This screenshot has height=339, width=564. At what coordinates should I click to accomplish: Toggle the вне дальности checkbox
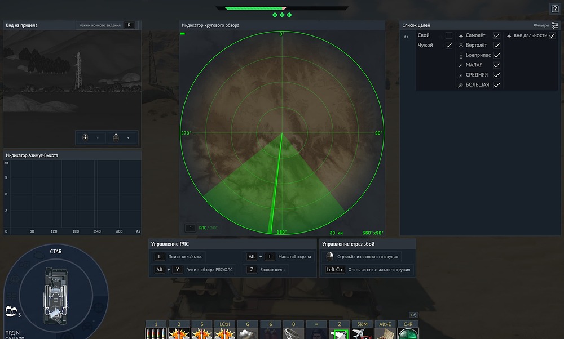click(x=552, y=35)
